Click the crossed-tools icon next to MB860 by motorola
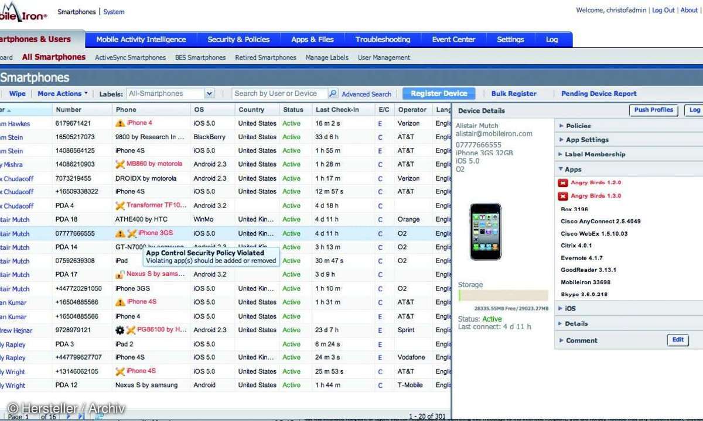 coord(120,164)
